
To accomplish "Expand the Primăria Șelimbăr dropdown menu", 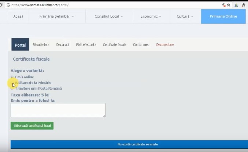I will click(56, 16).
